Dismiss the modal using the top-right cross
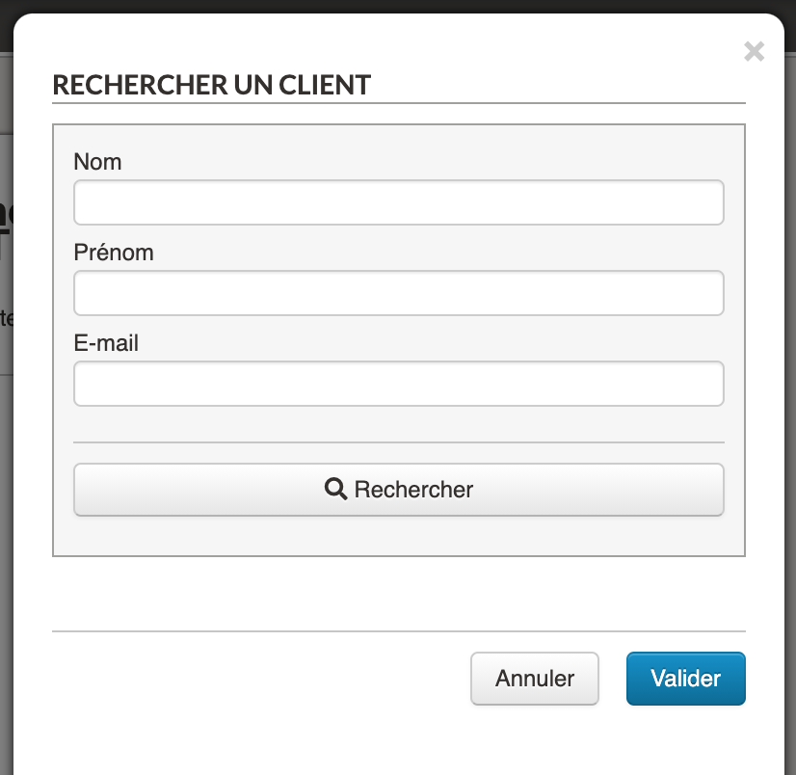Viewport: 796px width, 775px height. pyautogui.click(x=755, y=52)
